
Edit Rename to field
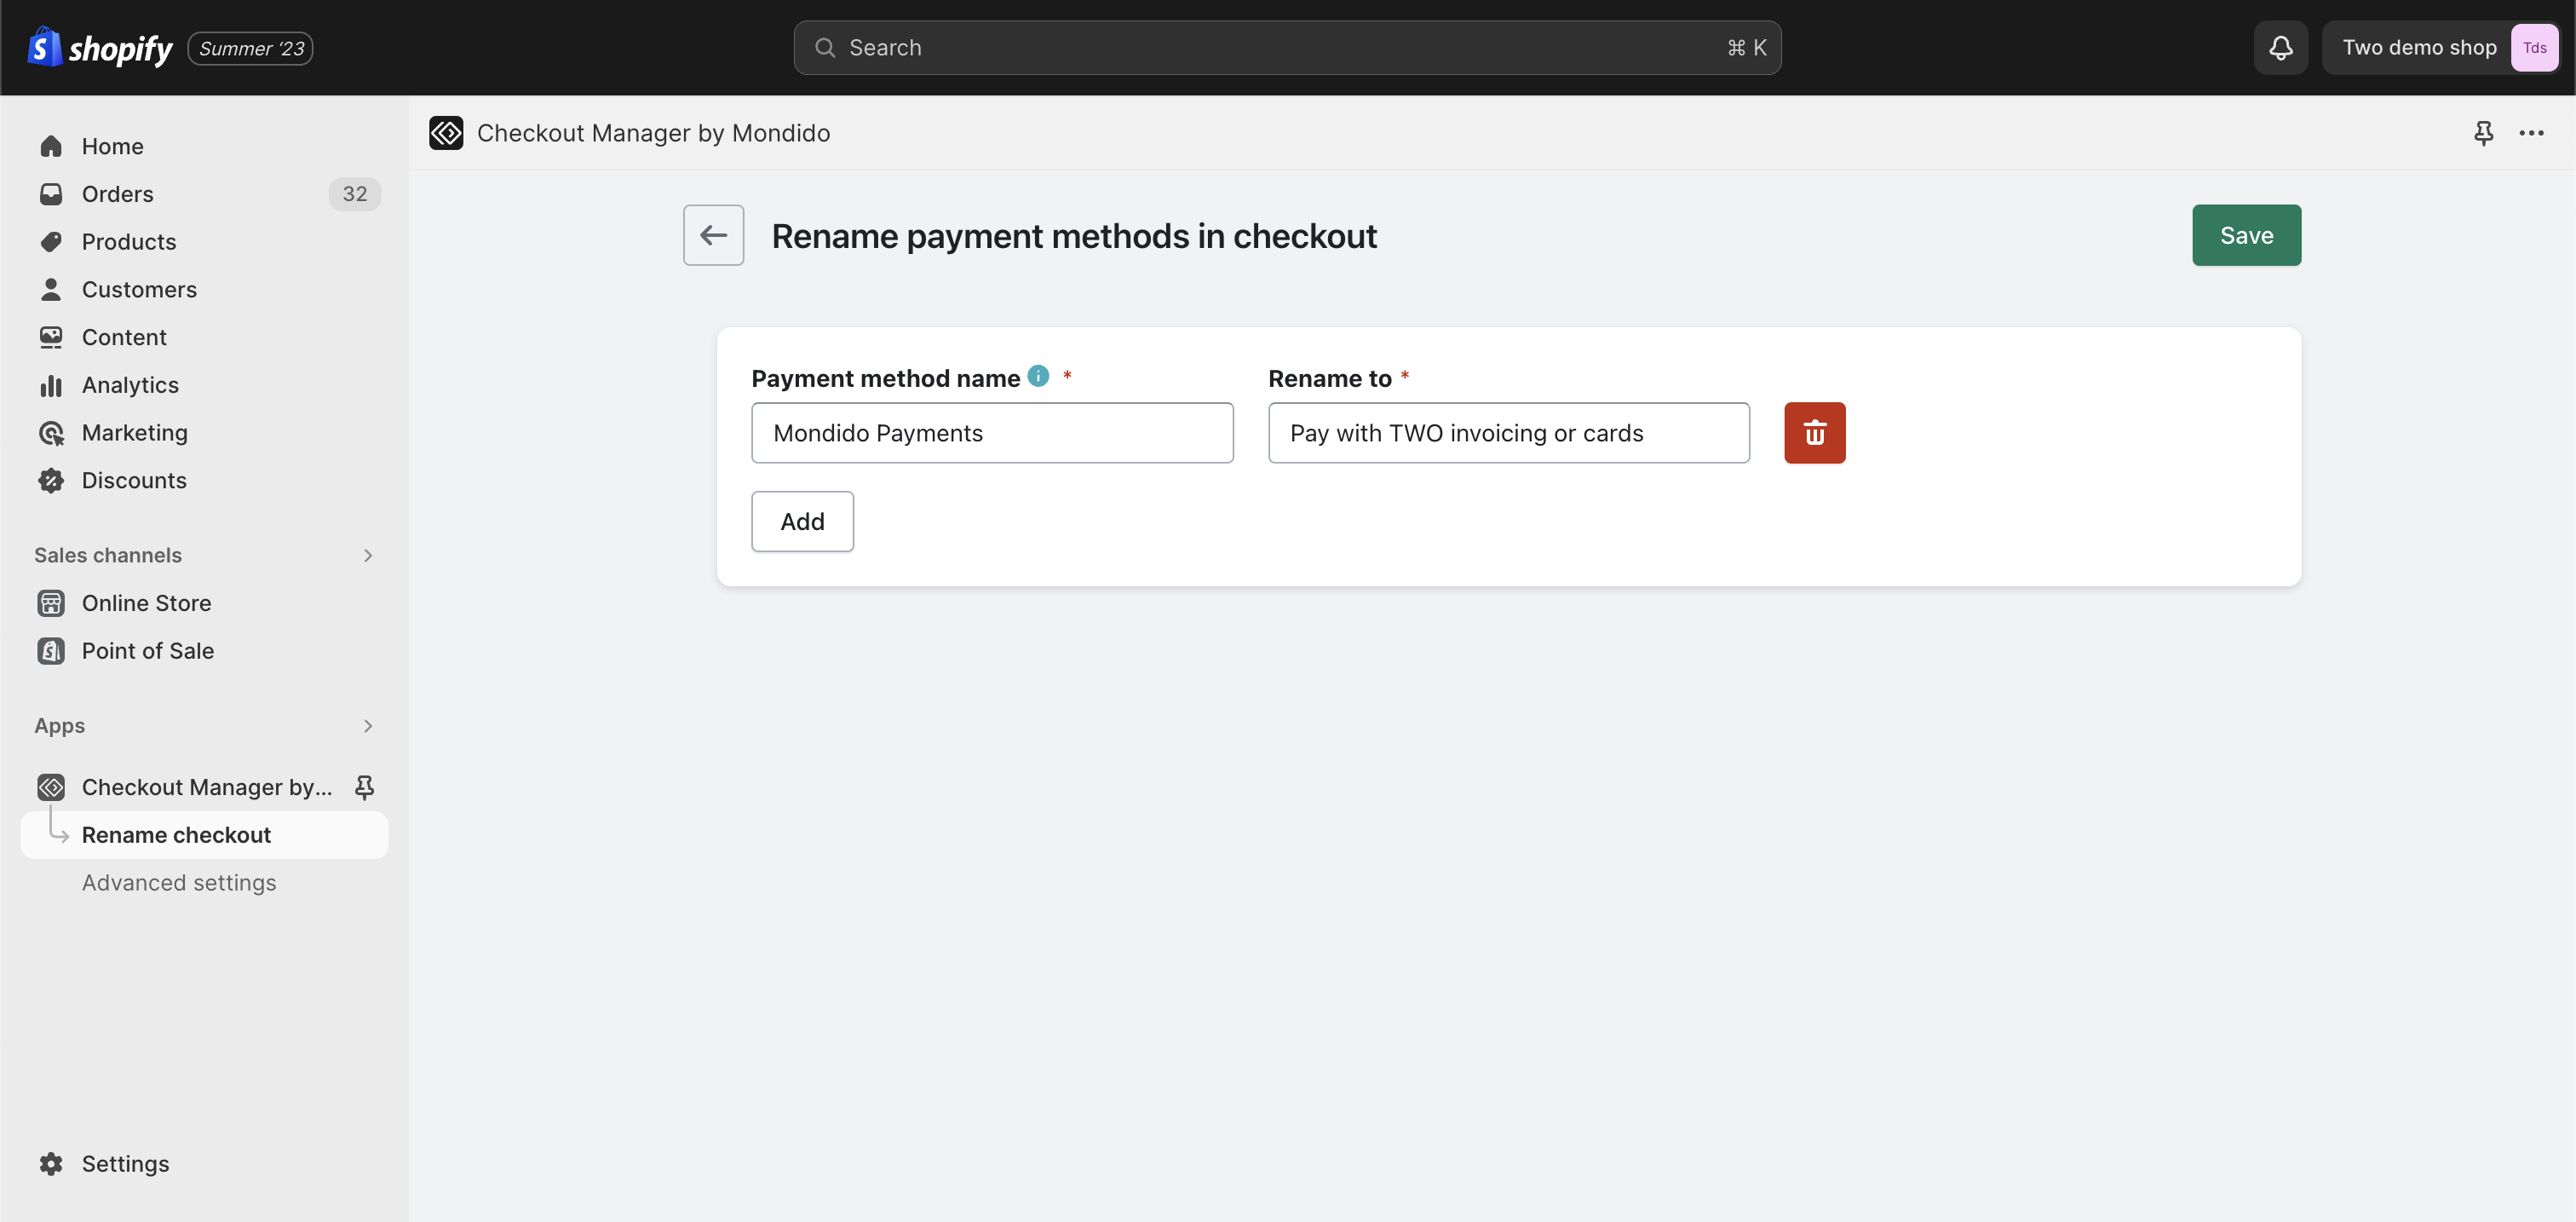point(1509,434)
